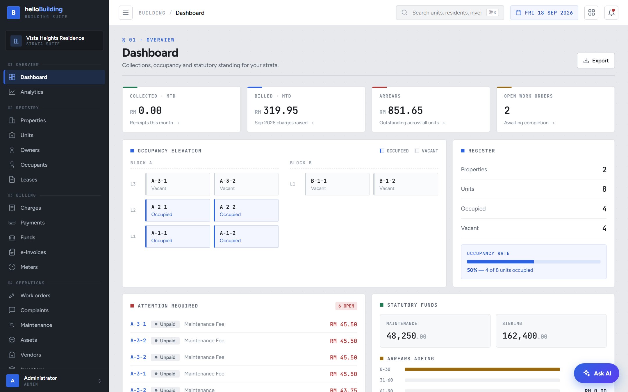Open Awaiting completion work orders link
Image resolution: width=628 pixels, height=392 pixels.
click(529, 123)
